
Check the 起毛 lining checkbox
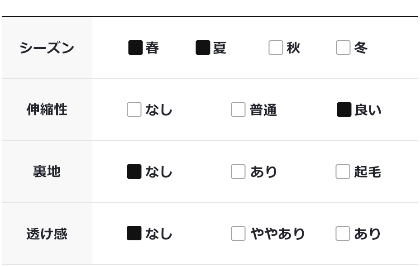click(343, 172)
